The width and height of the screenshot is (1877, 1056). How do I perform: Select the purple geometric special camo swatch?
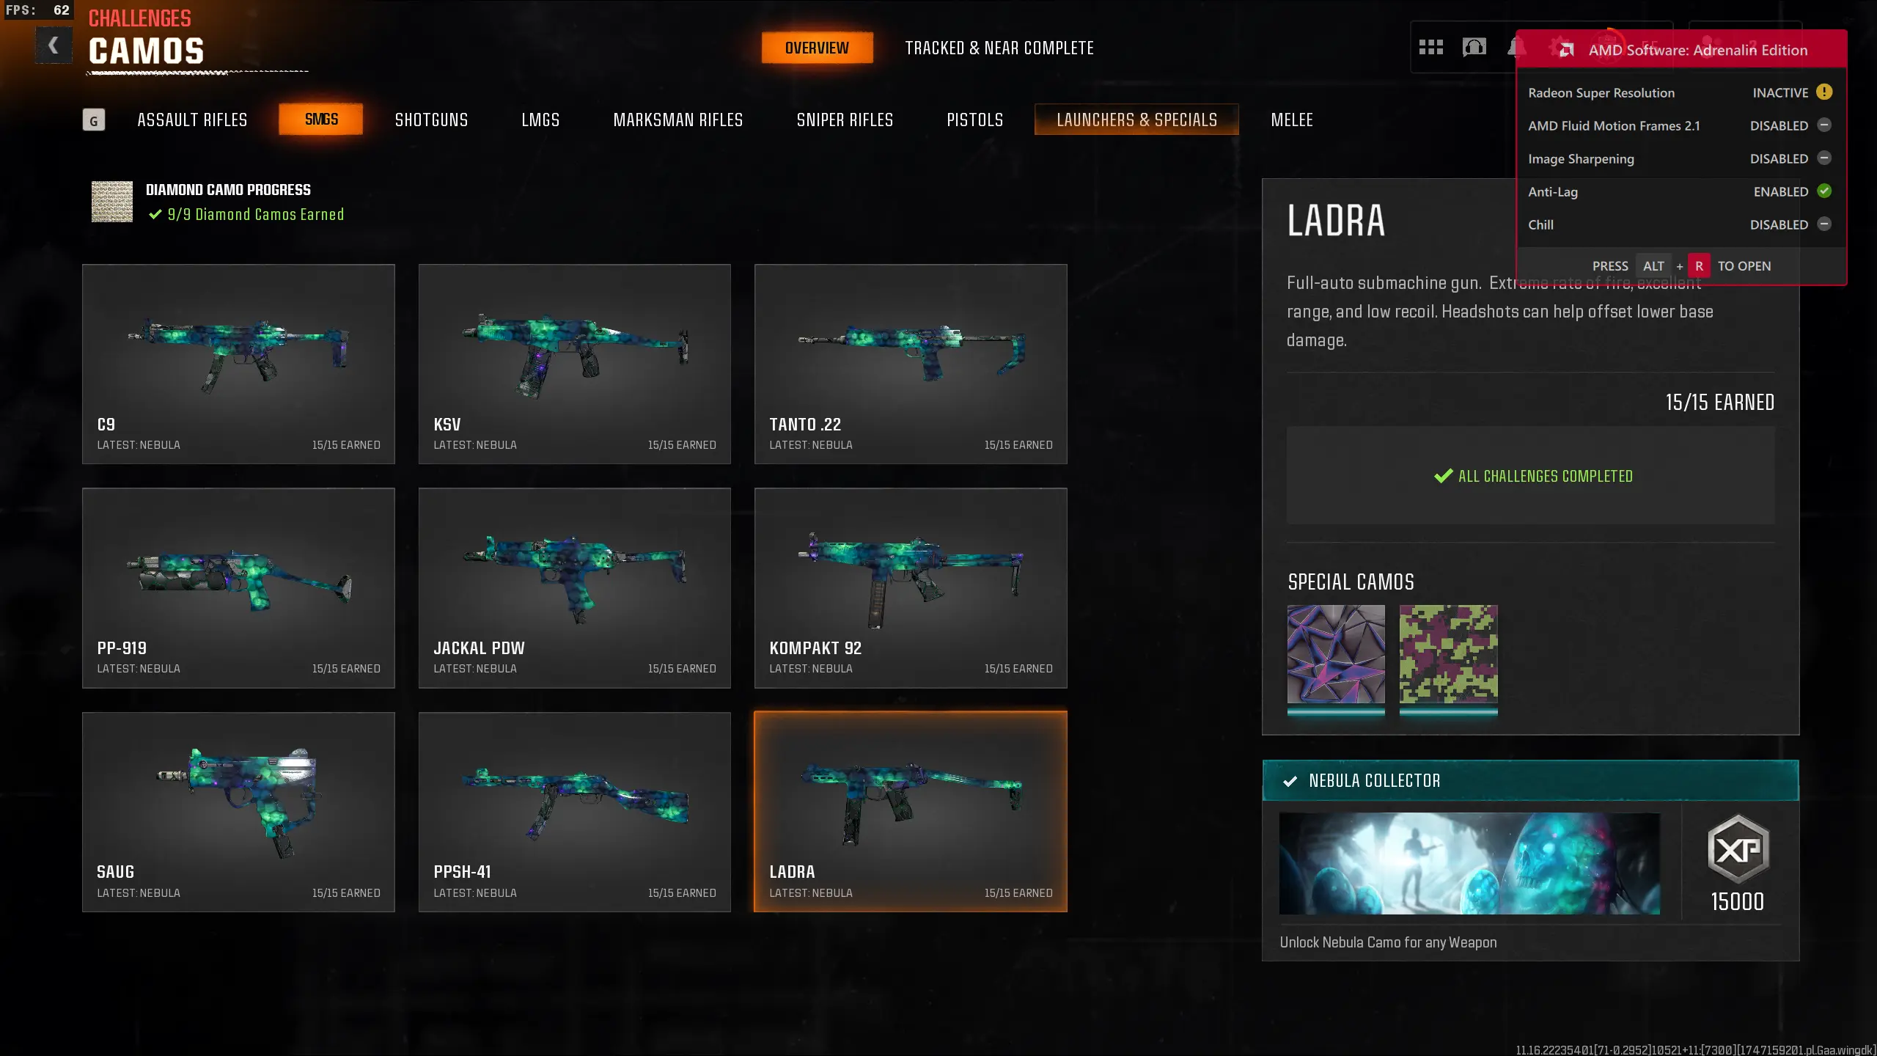click(x=1336, y=655)
